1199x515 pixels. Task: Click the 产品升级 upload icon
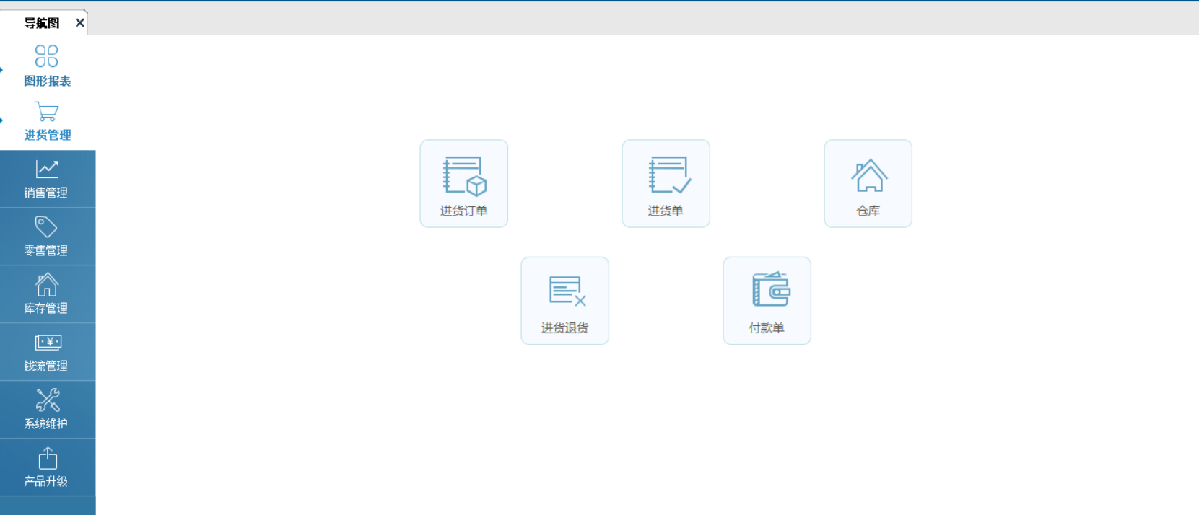pyautogui.click(x=48, y=458)
